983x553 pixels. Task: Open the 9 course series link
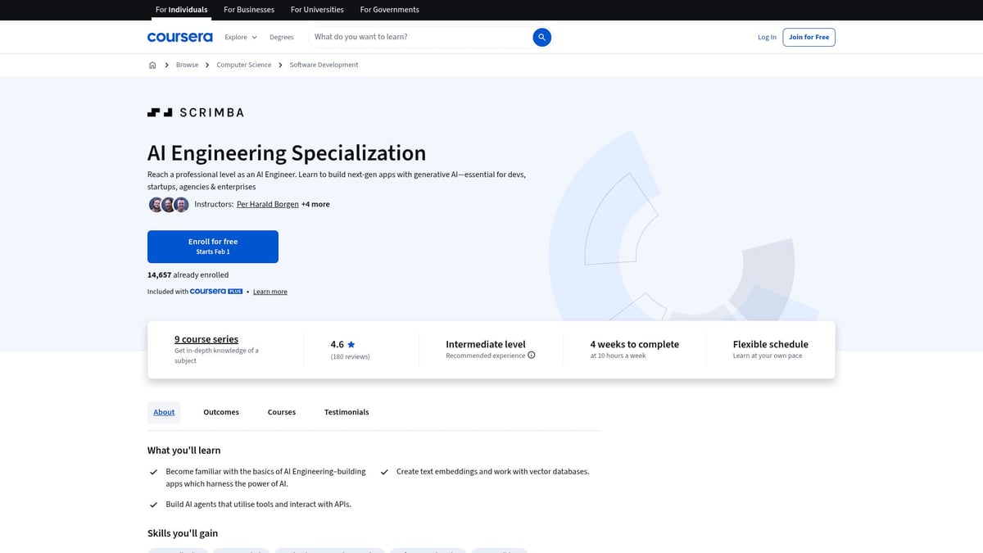click(x=206, y=339)
